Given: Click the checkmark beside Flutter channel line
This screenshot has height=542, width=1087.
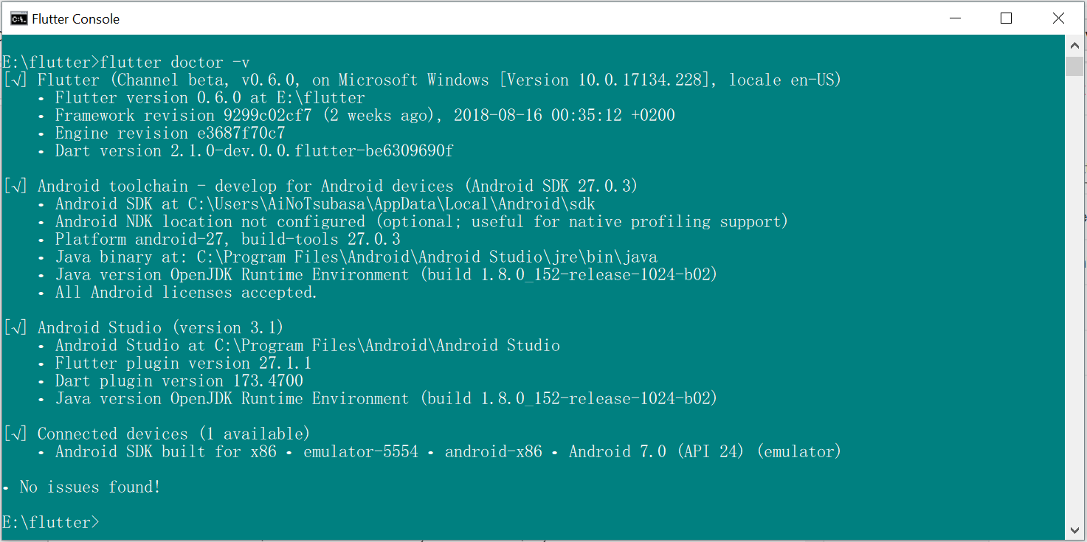Looking at the screenshot, I should (15, 80).
